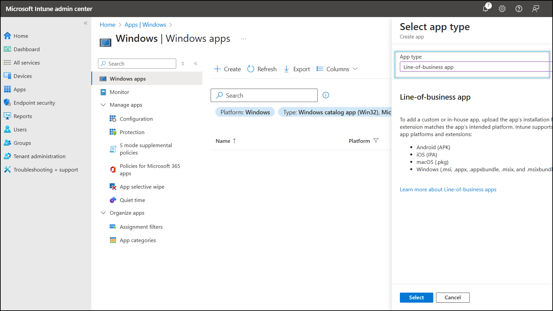Click the Office icon for Microsoft 365 policies

click(x=113, y=170)
